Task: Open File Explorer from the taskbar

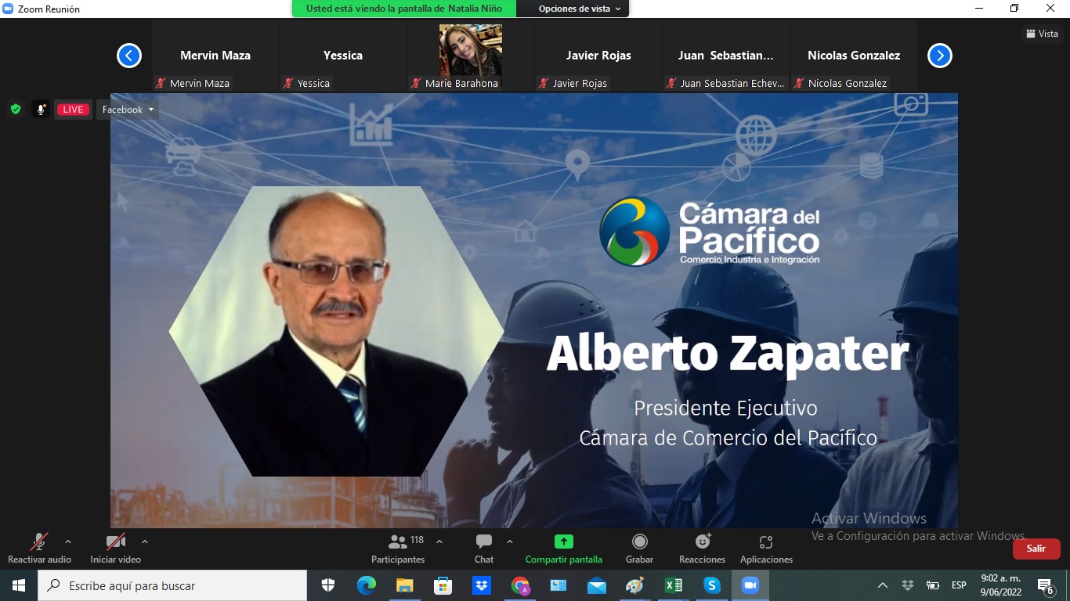Action: pos(405,585)
